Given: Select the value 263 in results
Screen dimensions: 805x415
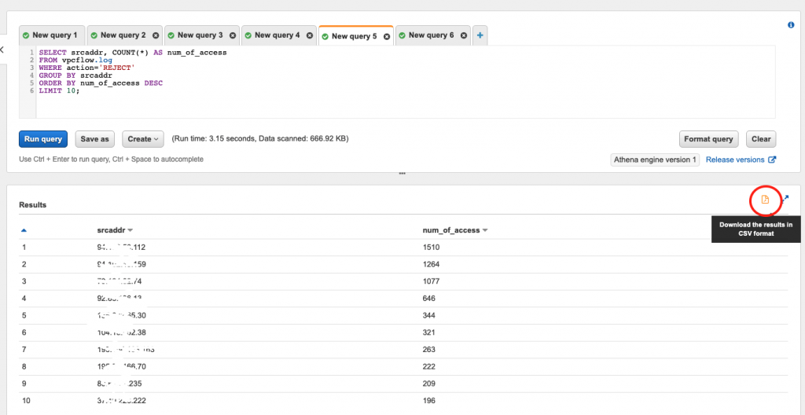Looking at the screenshot, I should (x=428, y=349).
